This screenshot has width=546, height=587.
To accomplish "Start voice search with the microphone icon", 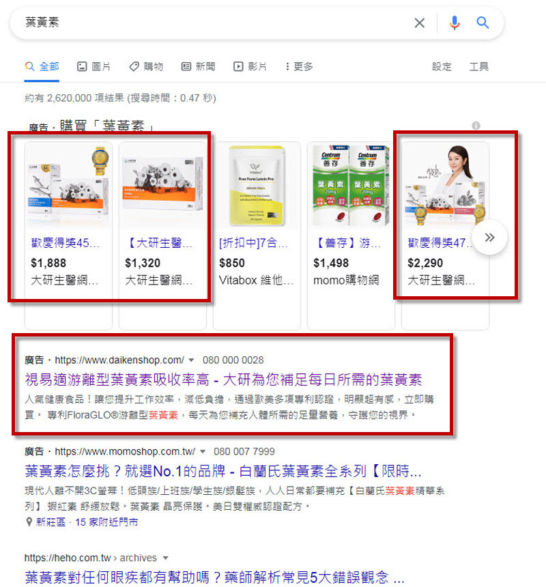I will pyautogui.click(x=455, y=23).
